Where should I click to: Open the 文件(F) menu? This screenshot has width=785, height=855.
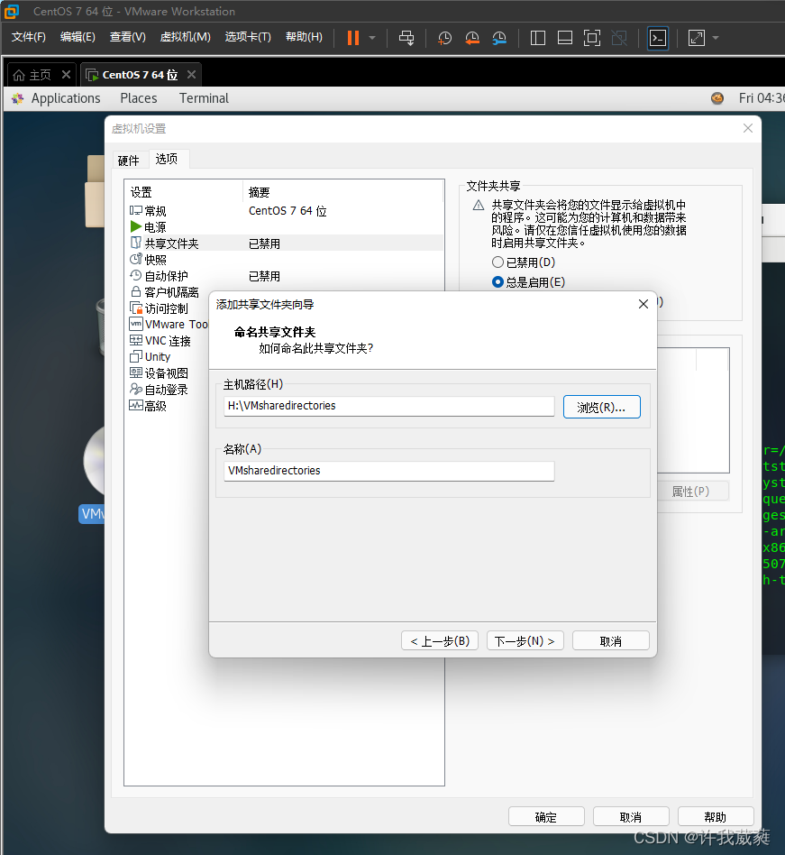[x=28, y=37]
